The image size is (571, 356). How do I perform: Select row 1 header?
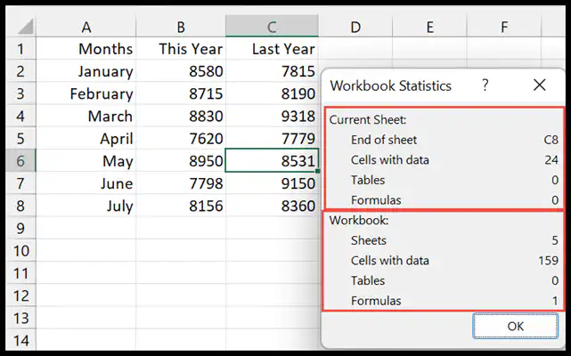click(21, 49)
